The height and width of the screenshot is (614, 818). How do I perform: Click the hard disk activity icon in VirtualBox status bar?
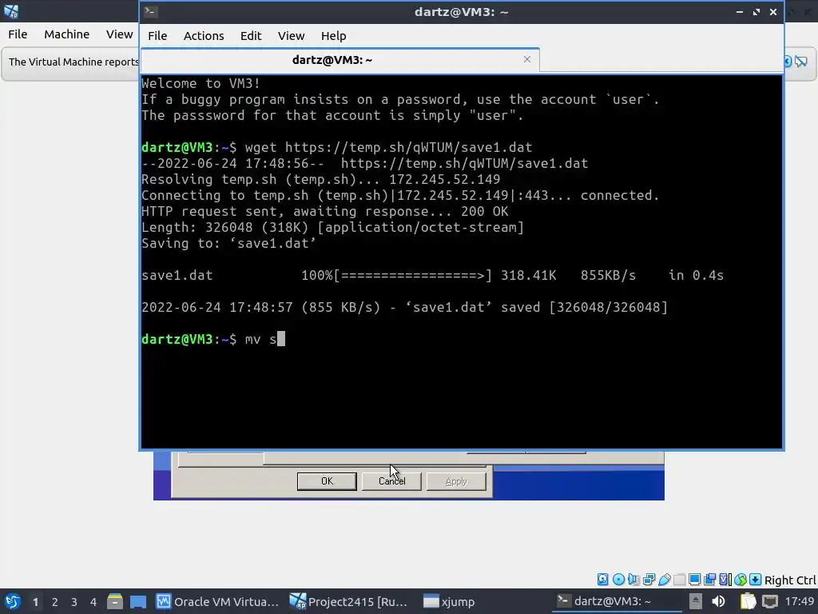coord(602,579)
